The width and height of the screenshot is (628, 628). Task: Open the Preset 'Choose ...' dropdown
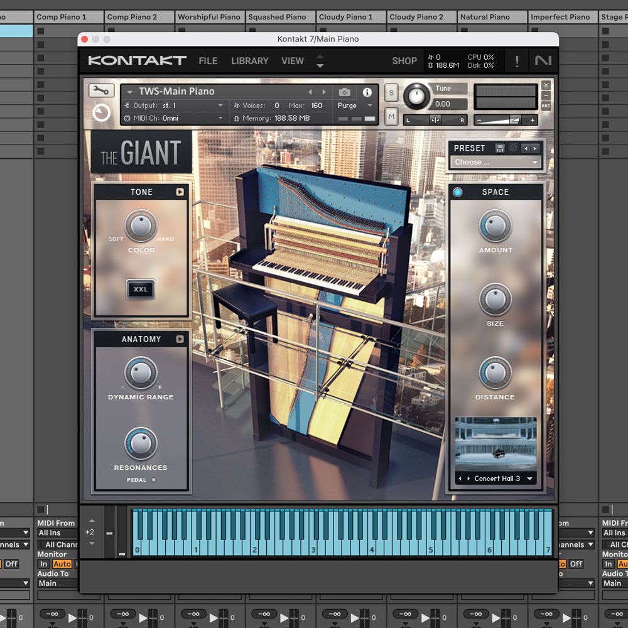[x=496, y=162]
